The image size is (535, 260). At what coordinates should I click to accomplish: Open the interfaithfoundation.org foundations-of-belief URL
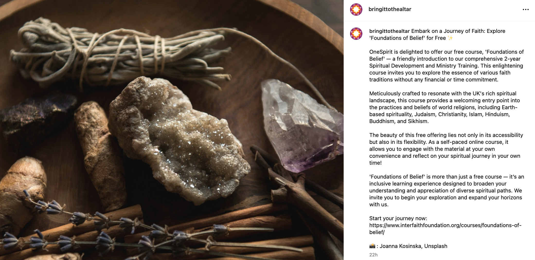pos(445,229)
